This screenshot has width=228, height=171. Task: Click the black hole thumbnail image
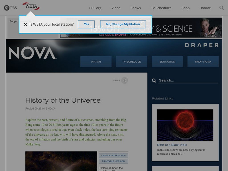click(x=185, y=125)
